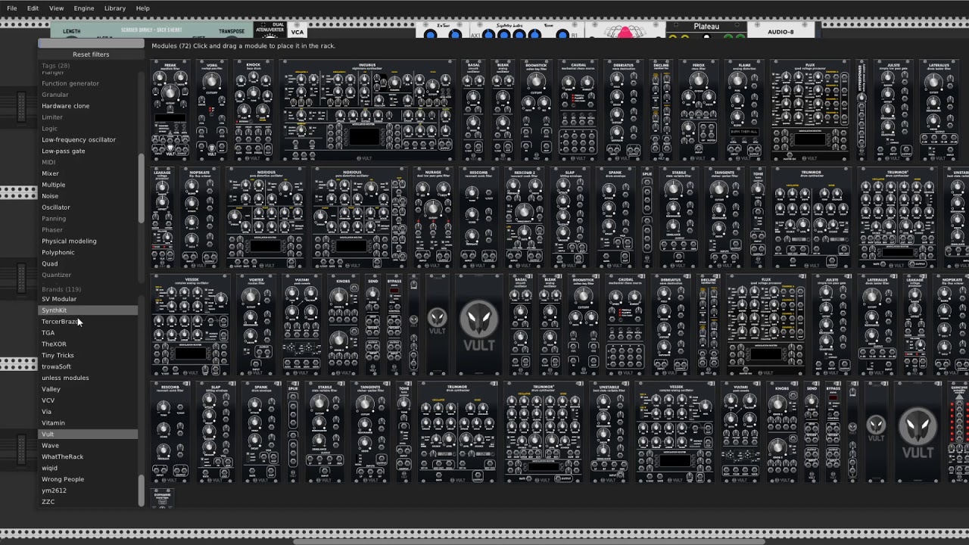Choose the INCUBUS oscillator module
Viewport: 969px width, 545px height.
click(x=367, y=111)
